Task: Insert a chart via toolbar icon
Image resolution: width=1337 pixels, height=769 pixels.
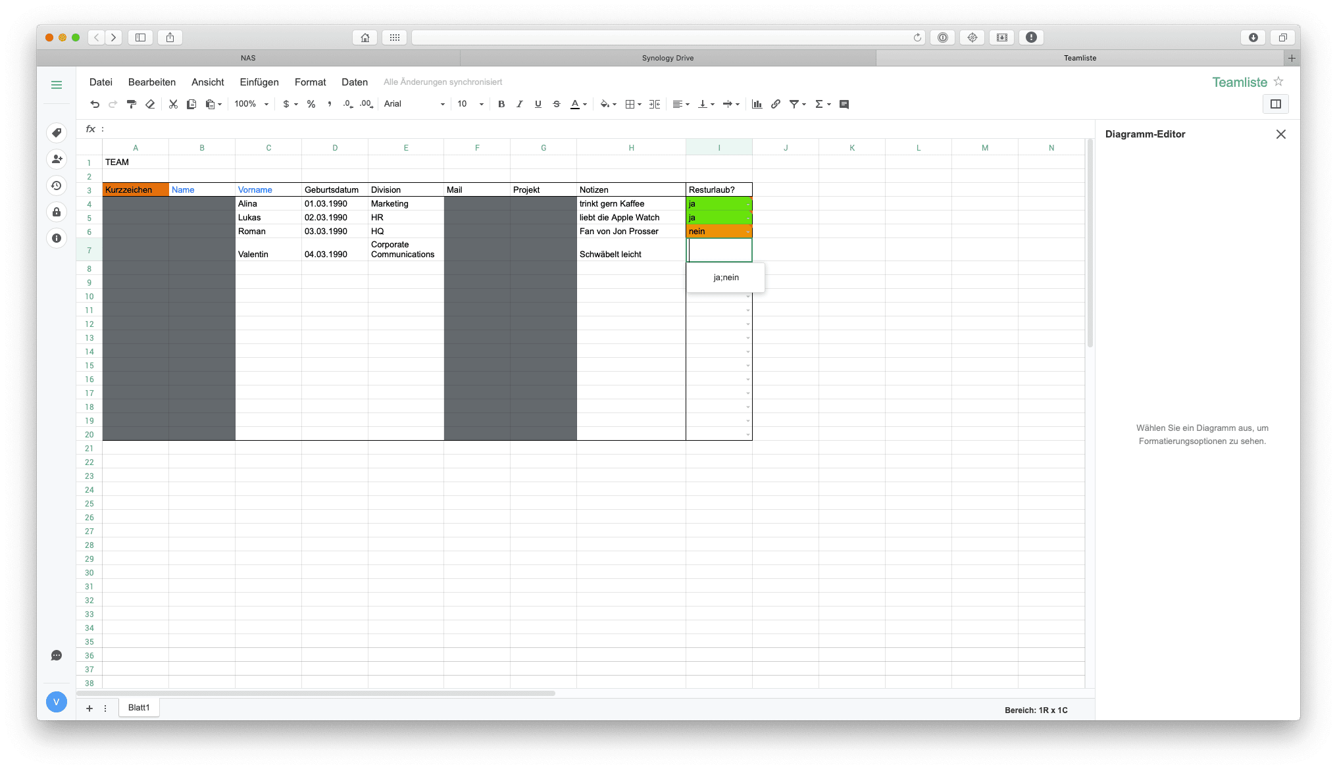Action: coord(757,104)
